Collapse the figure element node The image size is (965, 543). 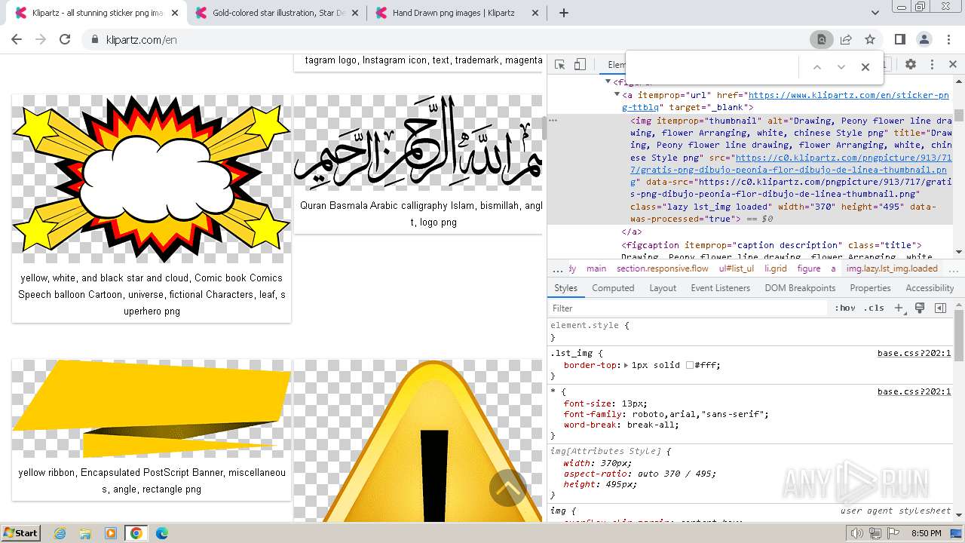click(608, 82)
